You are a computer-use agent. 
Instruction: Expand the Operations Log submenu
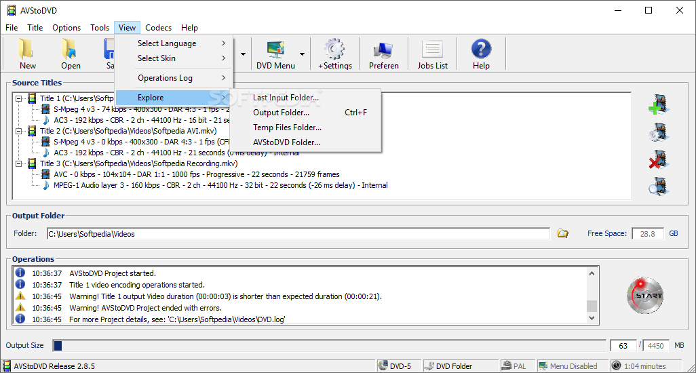click(x=174, y=77)
